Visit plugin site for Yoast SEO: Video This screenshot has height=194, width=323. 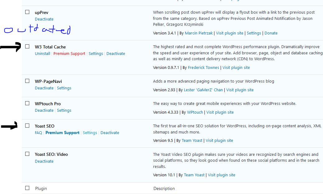[222, 175]
